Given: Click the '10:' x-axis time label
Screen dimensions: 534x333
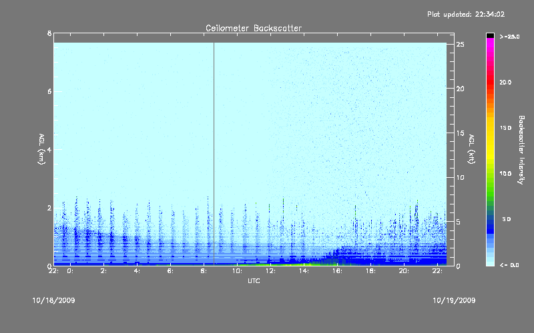Looking at the screenshot, I should click(237, 271).
